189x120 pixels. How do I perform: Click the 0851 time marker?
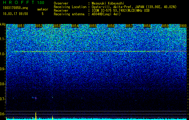tap(21, 26)
